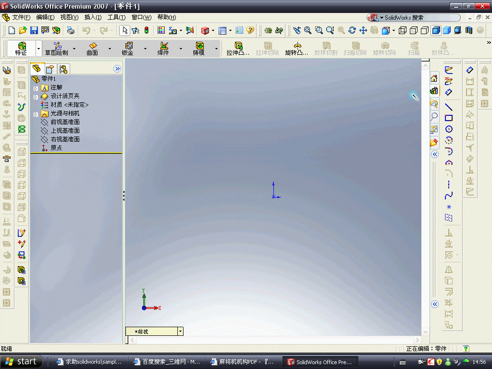This screenshot has width=492, height=369.
Task: Select the Line sketch tool
Action: (x=449, y=107)
